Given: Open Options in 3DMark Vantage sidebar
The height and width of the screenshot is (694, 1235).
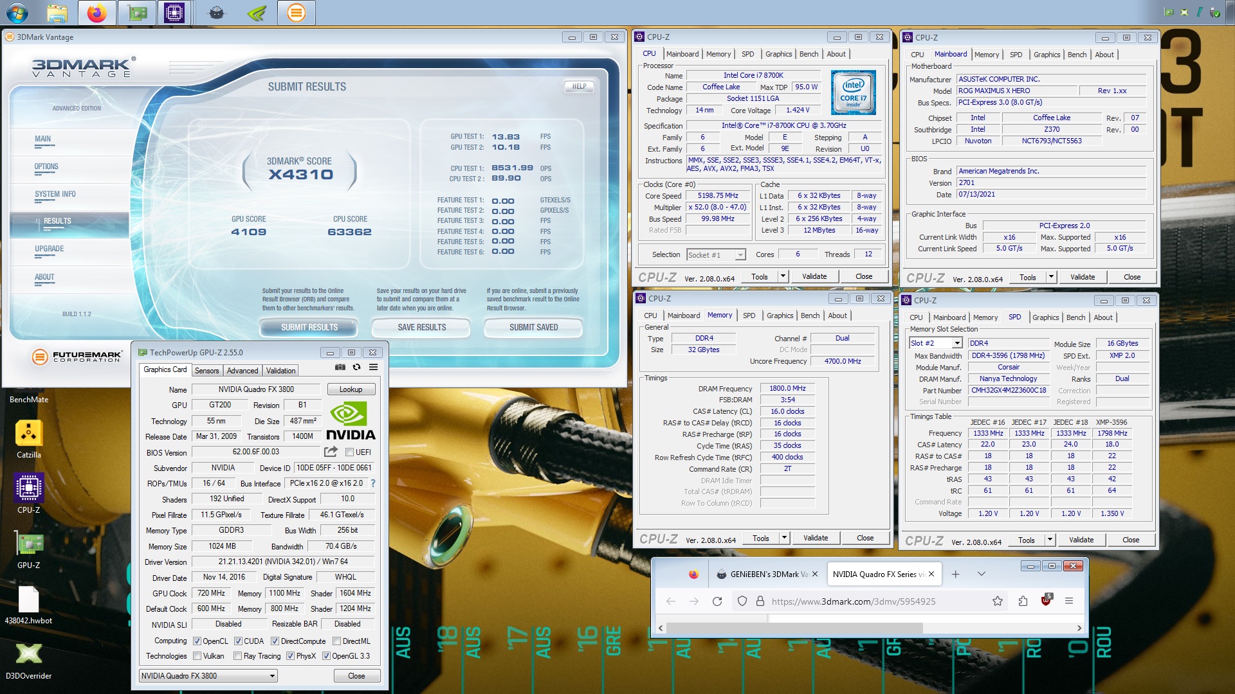Looking at the screenshot, I should click(x=46, y=166).
